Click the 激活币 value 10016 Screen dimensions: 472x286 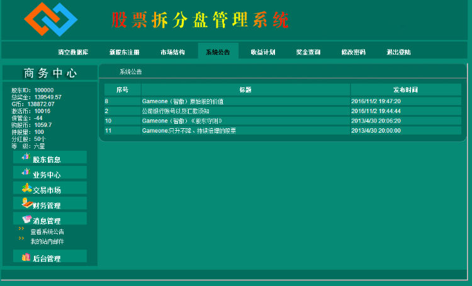click(42, 111)
